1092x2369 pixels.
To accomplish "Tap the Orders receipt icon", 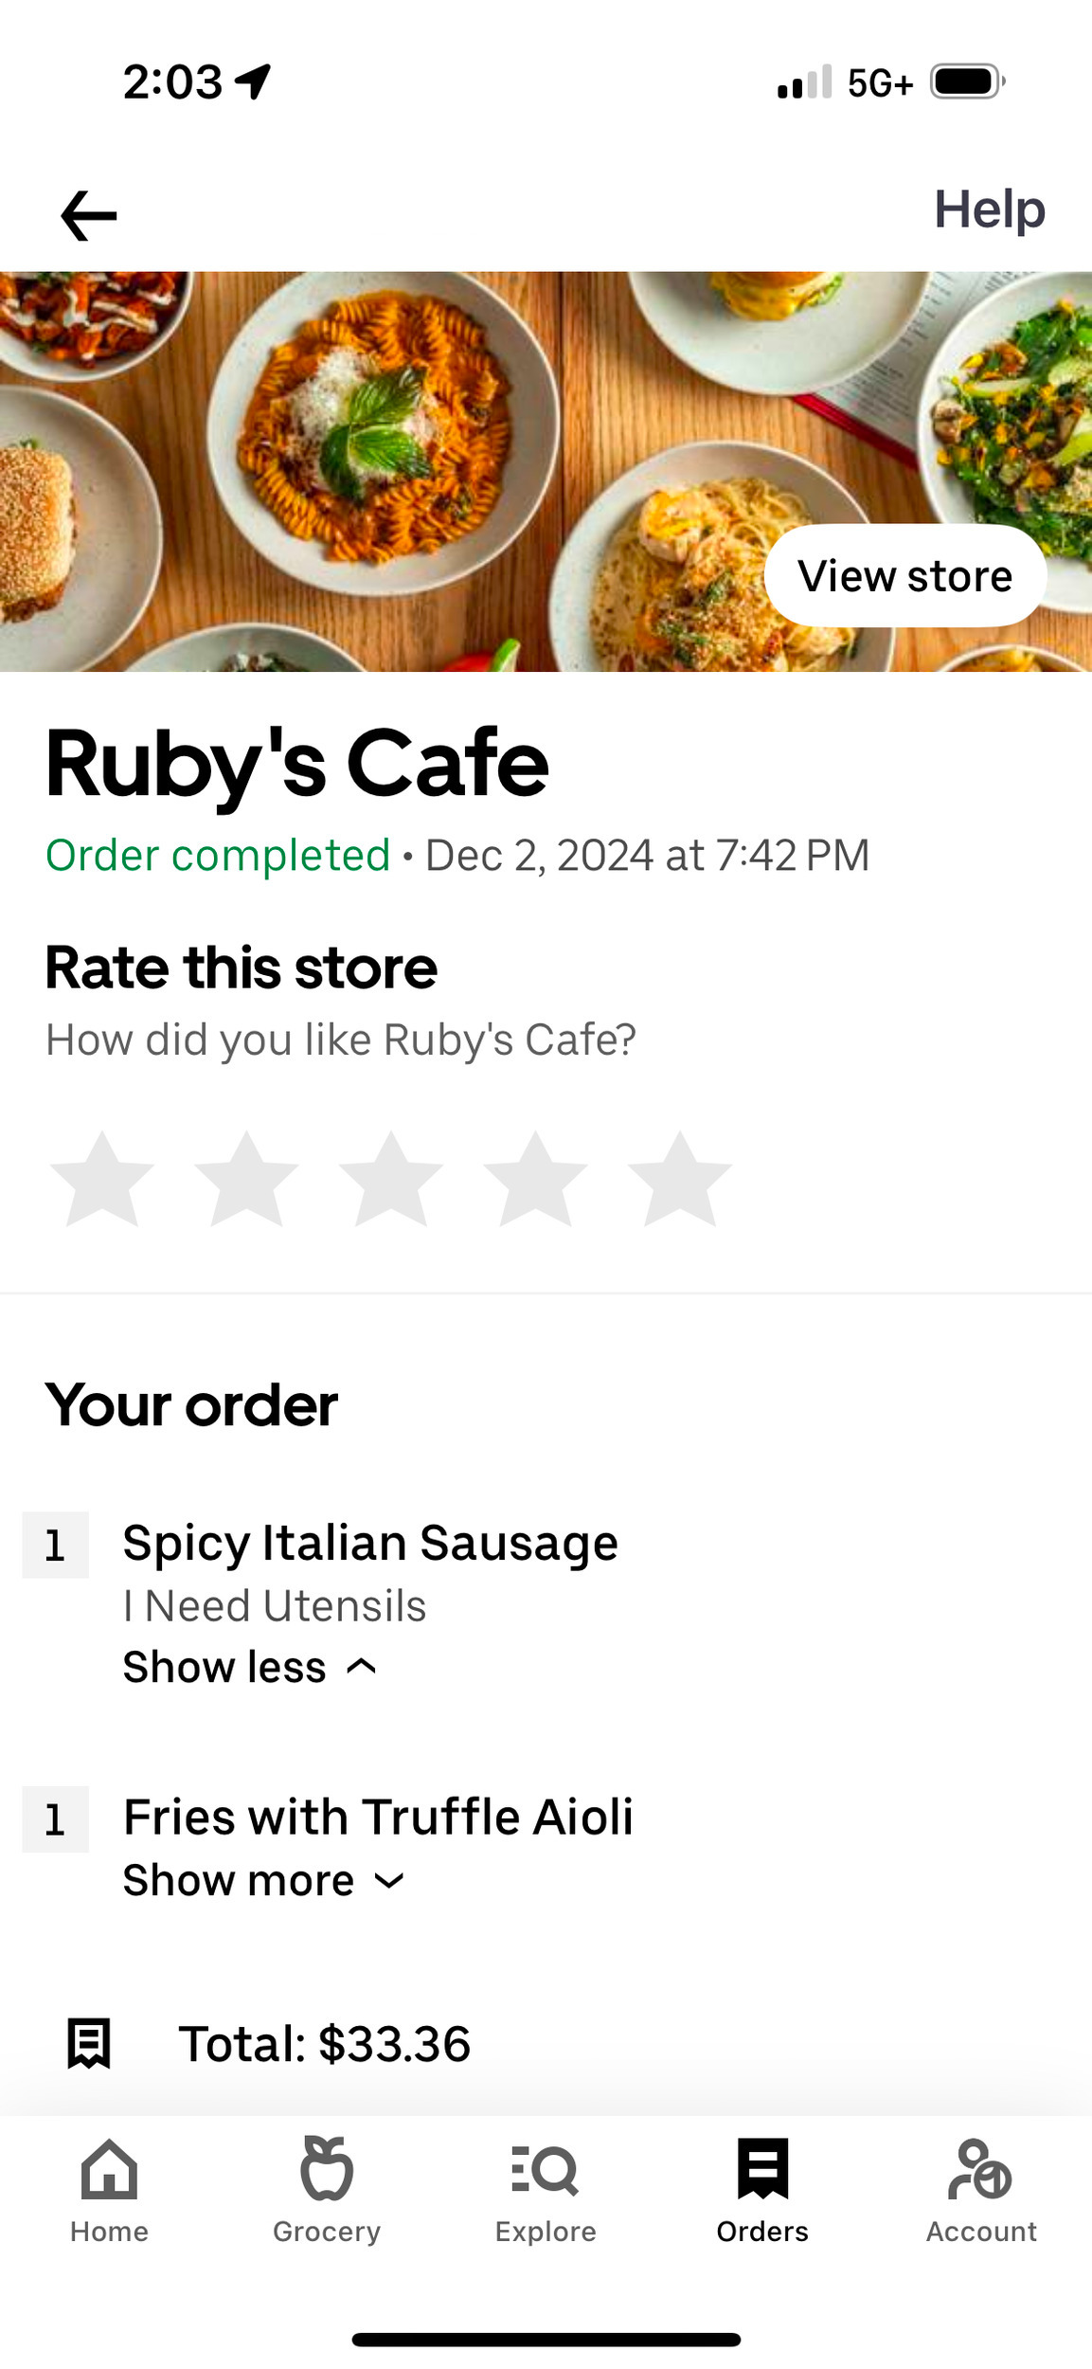I will pyautogui.click(x=762, y=2170).
